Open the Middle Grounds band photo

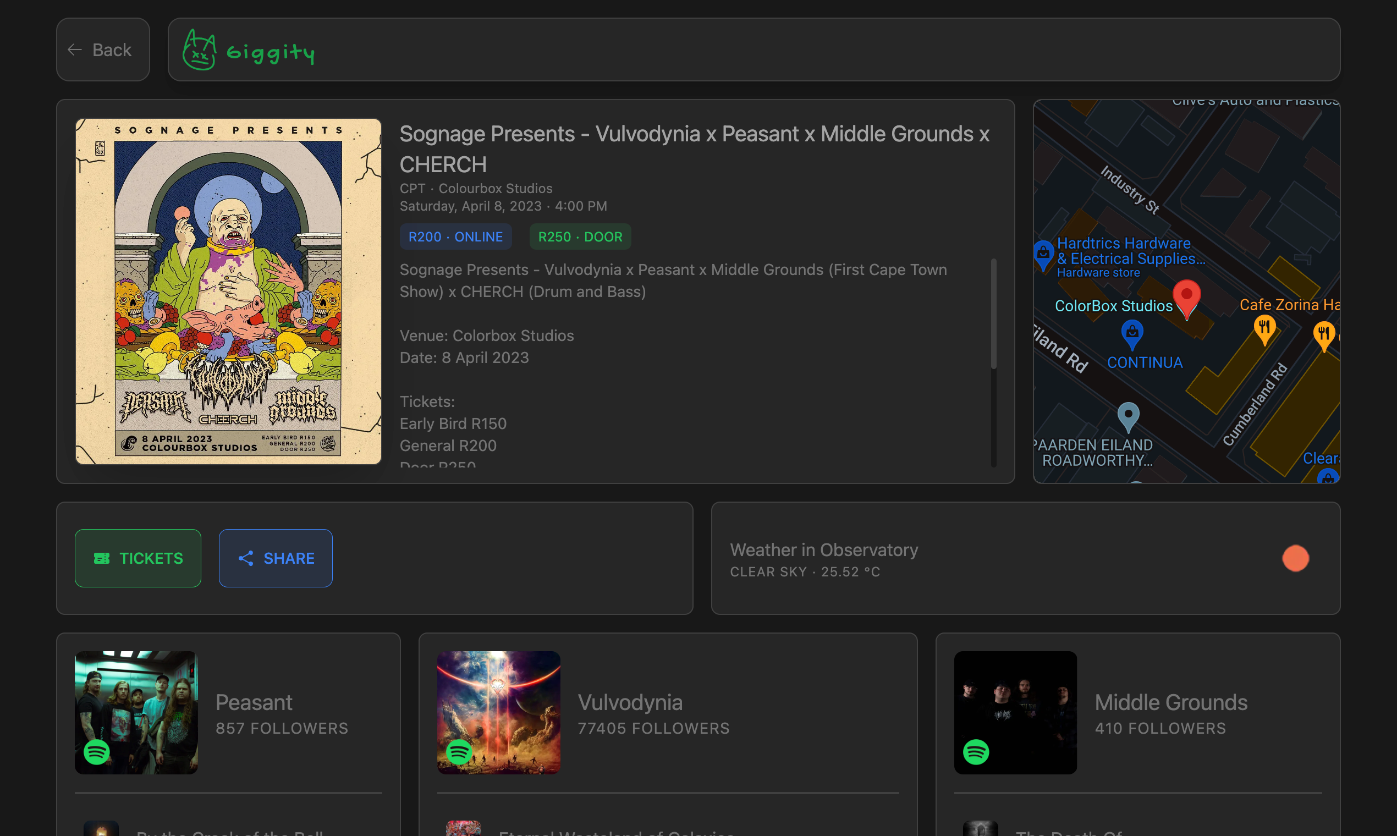coord(1015,713)
